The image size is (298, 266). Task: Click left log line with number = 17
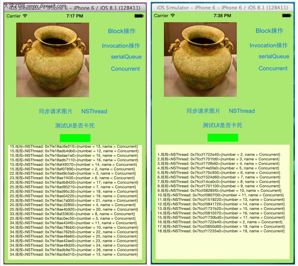coord(74,182)
